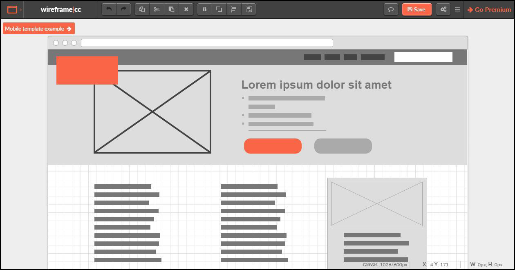Open the hamburger menu

[457, 9]
